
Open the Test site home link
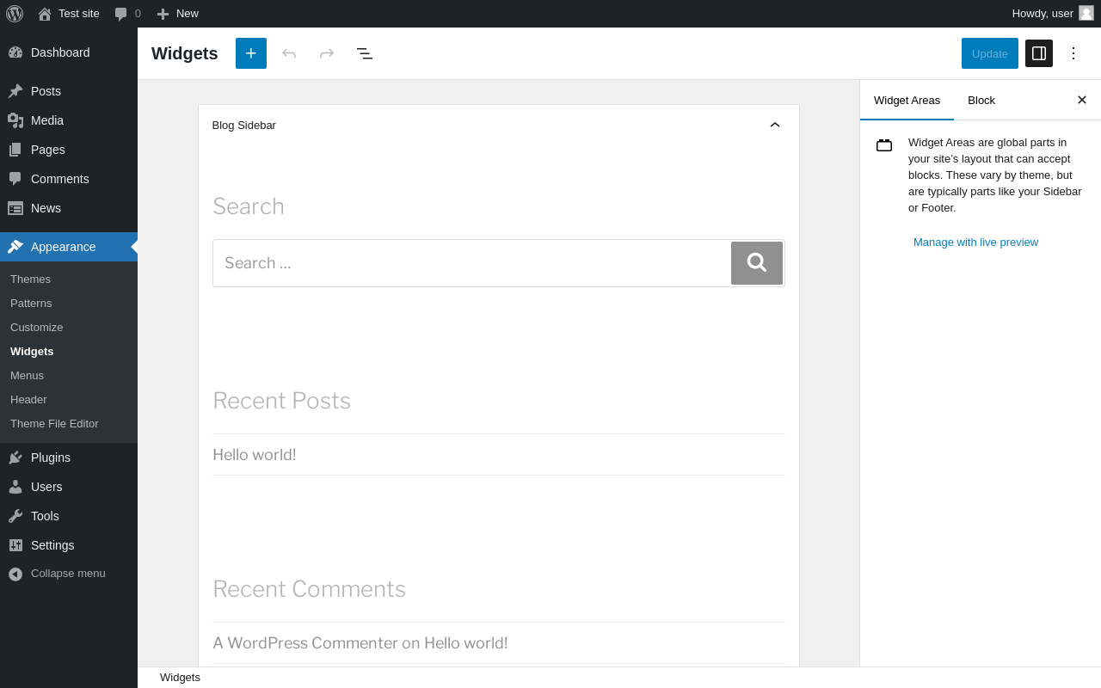click(69, 14)
